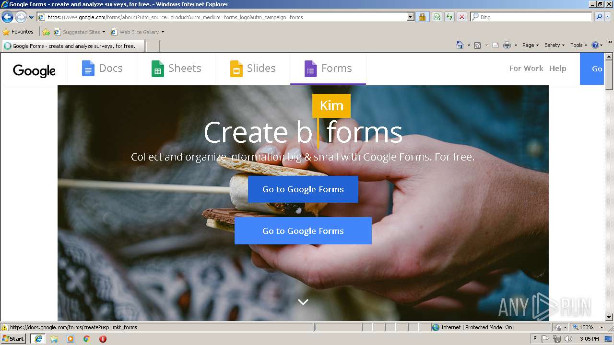Click the Print icon
The image size is (614, 345).
pyautogui.click(x=507, y=45)
